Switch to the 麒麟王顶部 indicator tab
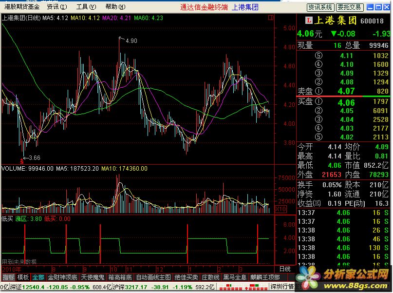Screen dimensions: 393x293 [x=265, y=277]
